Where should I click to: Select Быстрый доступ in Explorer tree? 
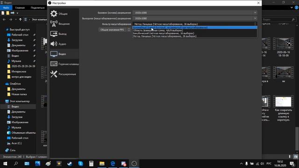click(x=18, y=29)
